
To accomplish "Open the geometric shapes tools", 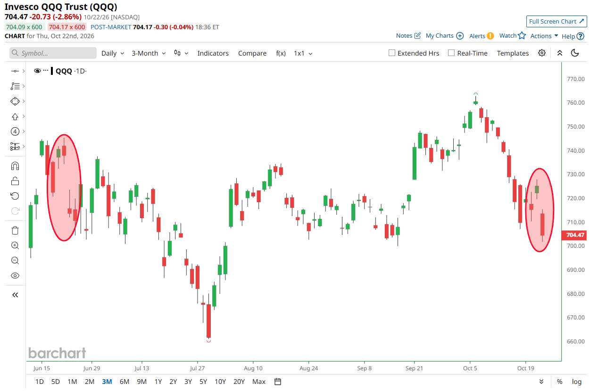I will click(15, 101).
